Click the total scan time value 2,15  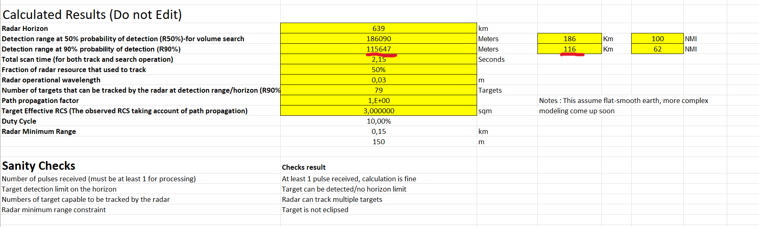click(378, 59)
